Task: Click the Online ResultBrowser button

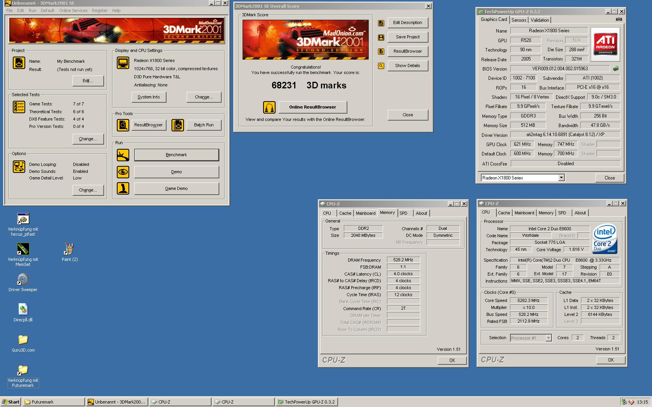Action: (313, 107)
